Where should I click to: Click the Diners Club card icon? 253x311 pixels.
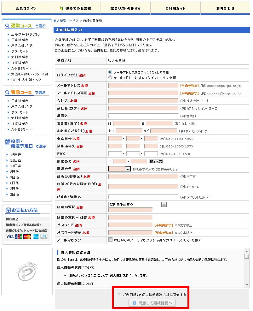point(44,237)
